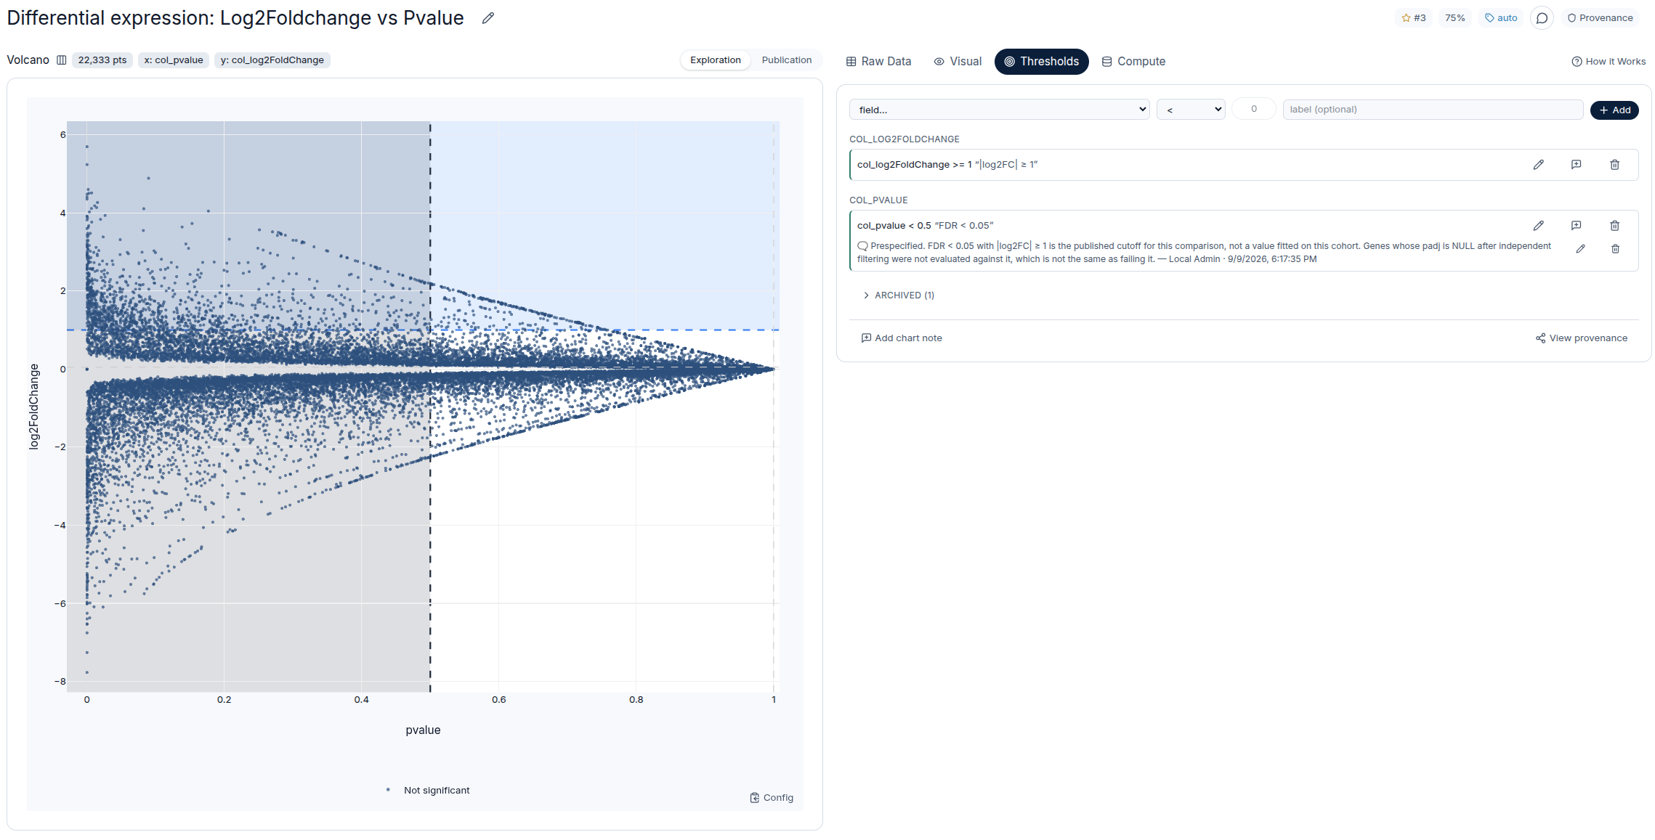Click the #3 star rating badge
Image resolution: width=1655 pixels, height=840 pixels.
(x=1414, y=18)
